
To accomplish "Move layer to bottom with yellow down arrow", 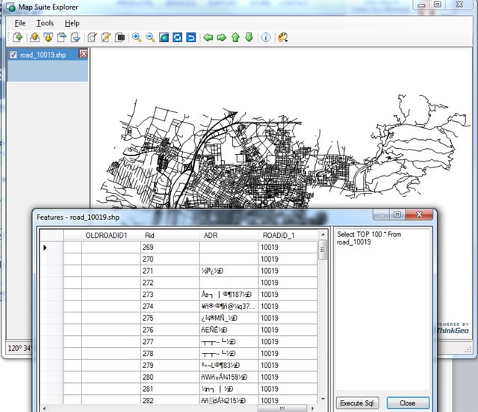I will tap(48, 37).
